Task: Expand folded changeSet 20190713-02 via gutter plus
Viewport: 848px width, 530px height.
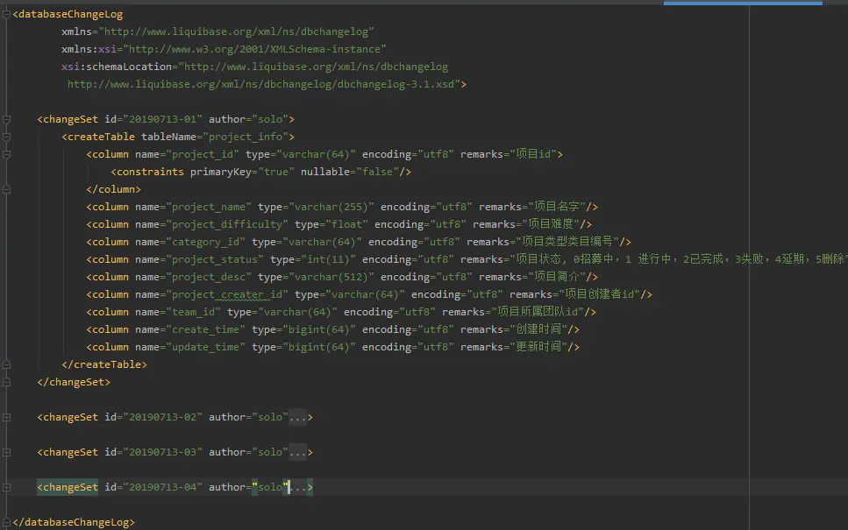Action: [6, 417]
